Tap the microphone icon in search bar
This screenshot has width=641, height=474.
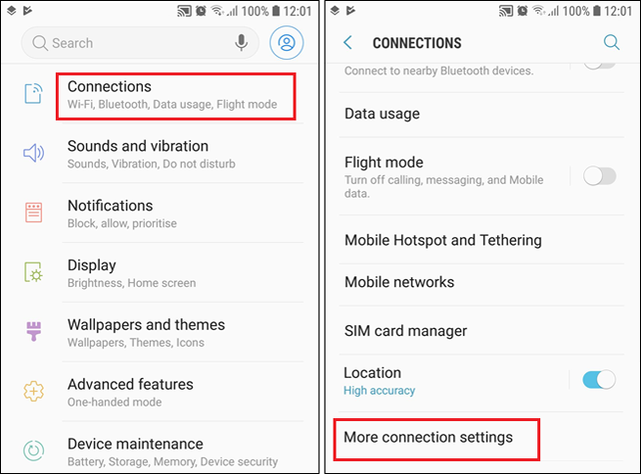[241, 42]
